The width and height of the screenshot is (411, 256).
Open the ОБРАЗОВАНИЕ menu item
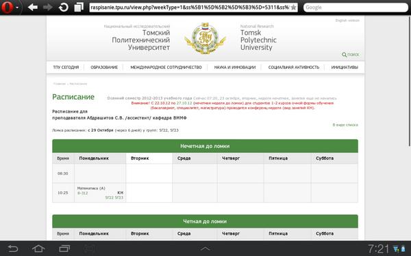pos(104,68)
